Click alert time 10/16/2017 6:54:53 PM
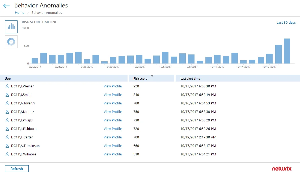The image size is (300, 174). click(x=198, y=103)
